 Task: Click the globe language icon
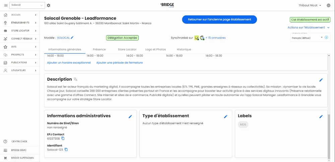pos(328,5)
